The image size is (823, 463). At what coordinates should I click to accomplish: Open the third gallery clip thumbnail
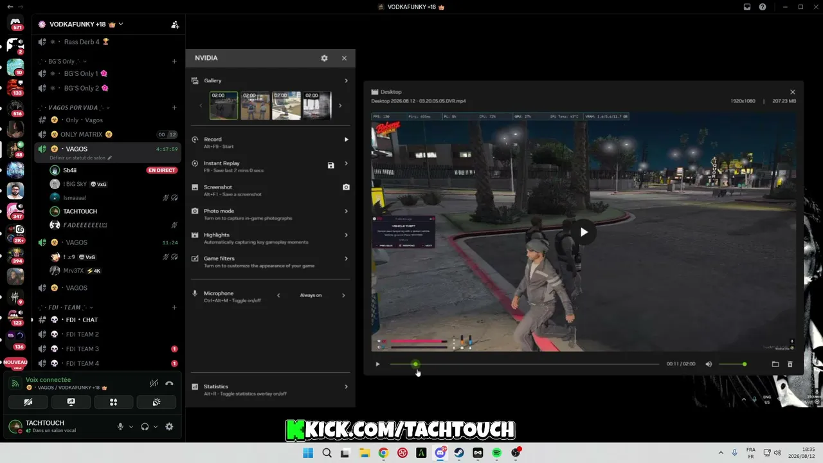tap(286, 105)
